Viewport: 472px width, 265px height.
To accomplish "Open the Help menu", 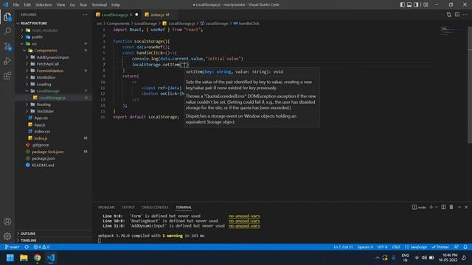I will pos(116,5).
